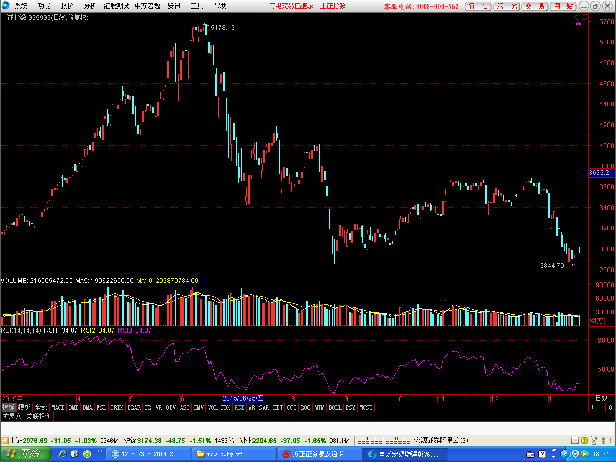Open the 关联报价 tab
The height and width of the screenshot is (462, 616).
(x=38, y=417)
